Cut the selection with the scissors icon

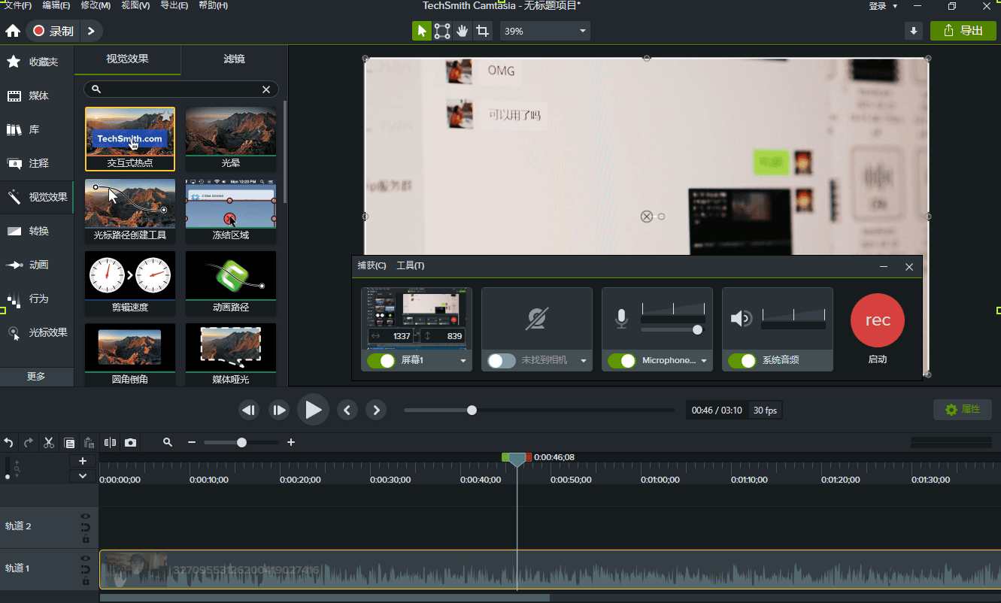(48, 442)
